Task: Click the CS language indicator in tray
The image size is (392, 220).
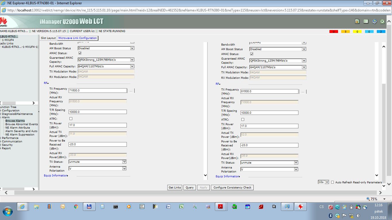Action: pos(322,207)
